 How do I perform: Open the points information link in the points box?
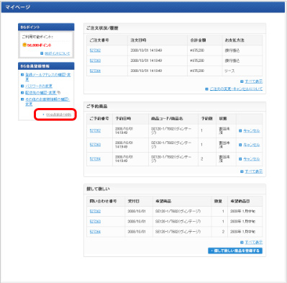point(58,53)
